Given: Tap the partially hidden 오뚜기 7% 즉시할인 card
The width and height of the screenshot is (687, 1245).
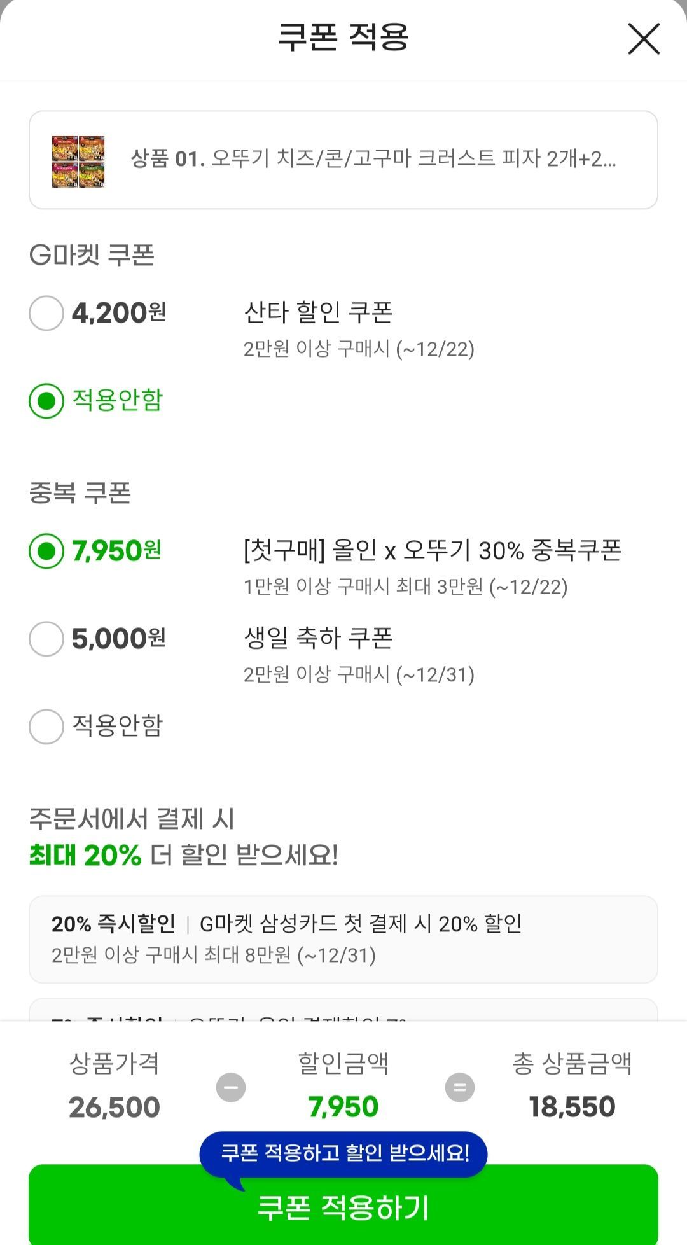Looking at the screenshot, I should 343,1012.
